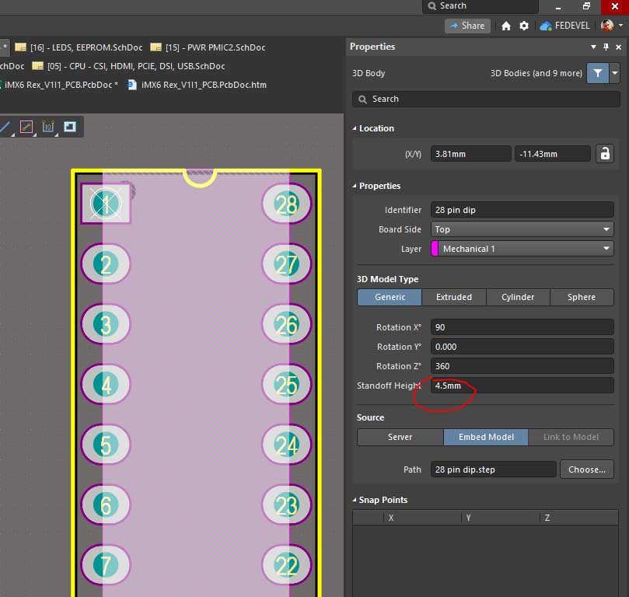Open the Layer Mechanical 1 dropdown
Viewport: 629px width, 597px height.
[522, 249]
